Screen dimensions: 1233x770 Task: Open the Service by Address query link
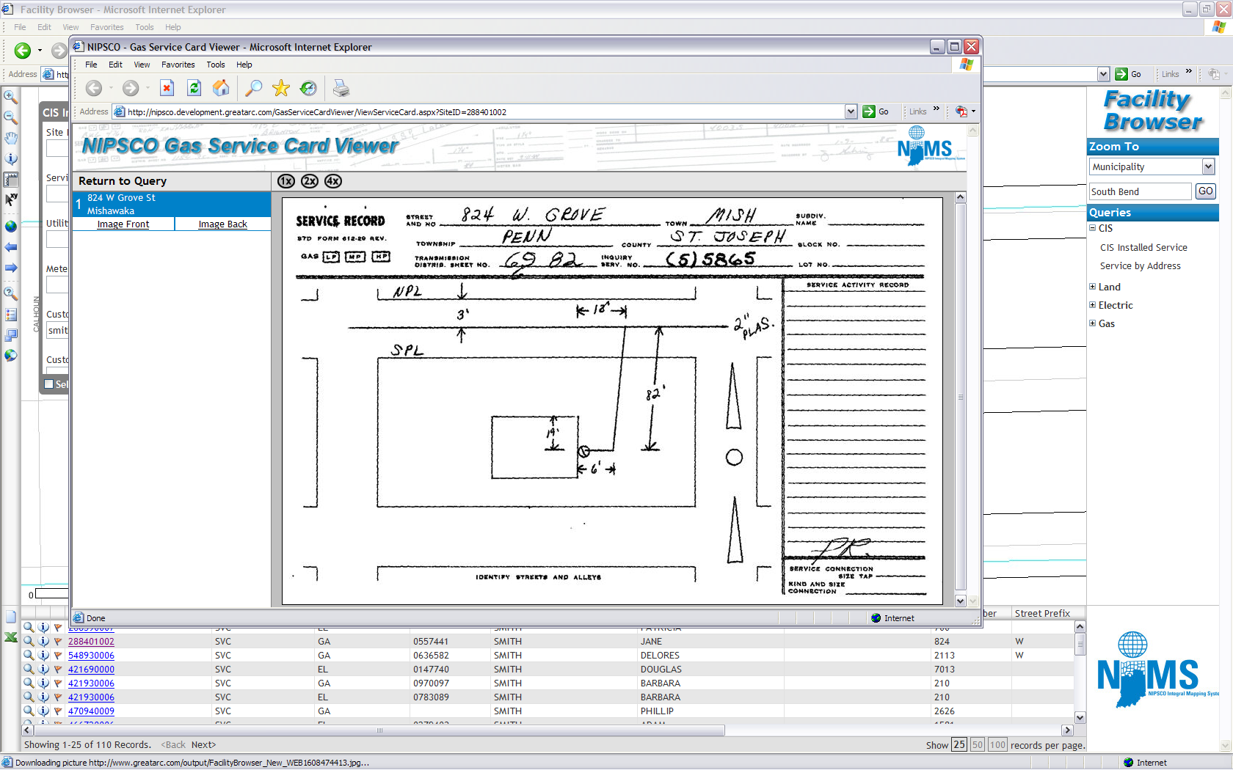point(1140,266)
